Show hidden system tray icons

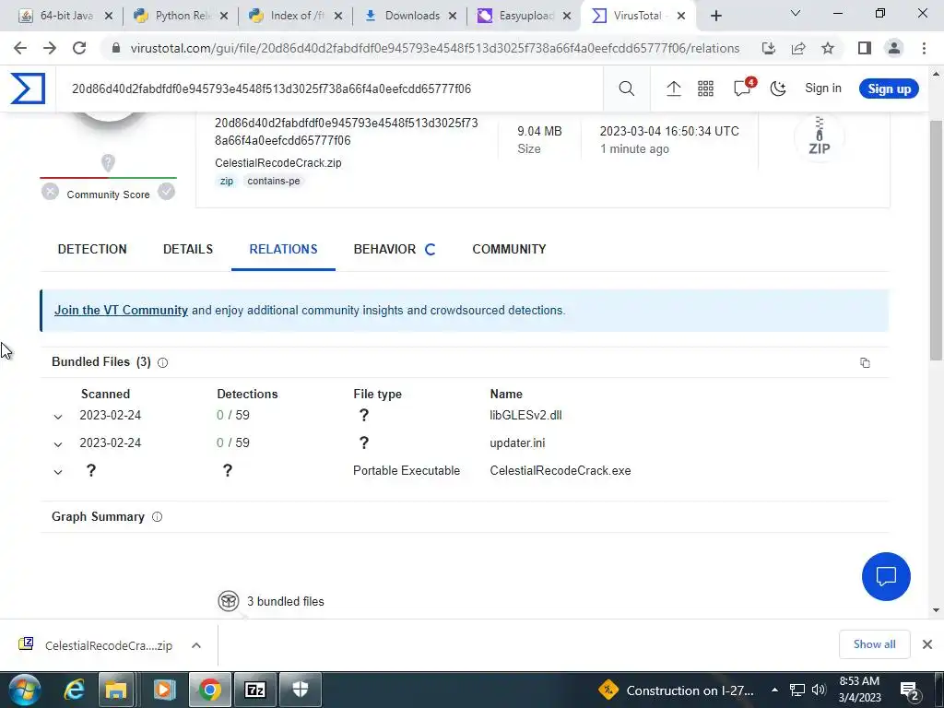click(x=774, y=690)
